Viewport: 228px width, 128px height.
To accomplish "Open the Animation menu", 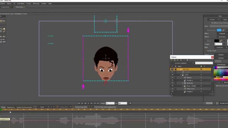I will click(x=21, y=4).
